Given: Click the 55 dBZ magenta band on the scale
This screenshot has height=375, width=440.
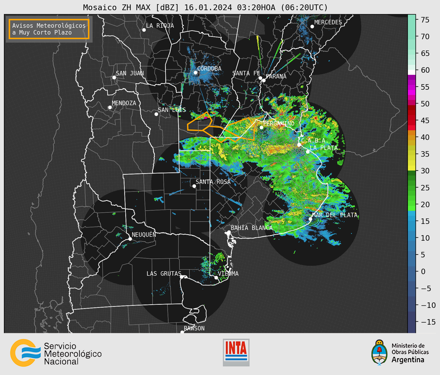Looking at the screenshot, I should pos(412,87).
